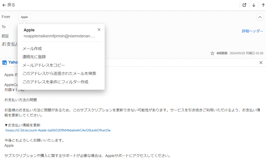This screenshot has height=161, width=266.
Task: Open the email in a new window
Action: (244, 5)
